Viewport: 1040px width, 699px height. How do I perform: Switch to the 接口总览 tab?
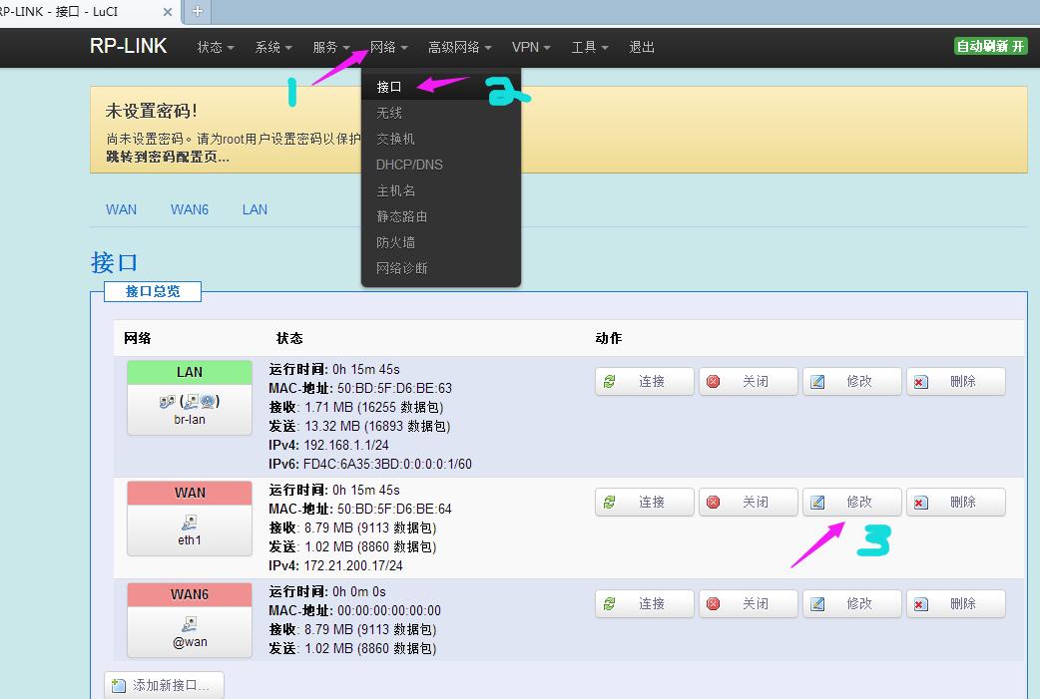(x=152, y=291)
